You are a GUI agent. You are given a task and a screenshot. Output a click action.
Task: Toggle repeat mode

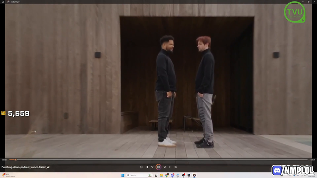click(176, 167)
